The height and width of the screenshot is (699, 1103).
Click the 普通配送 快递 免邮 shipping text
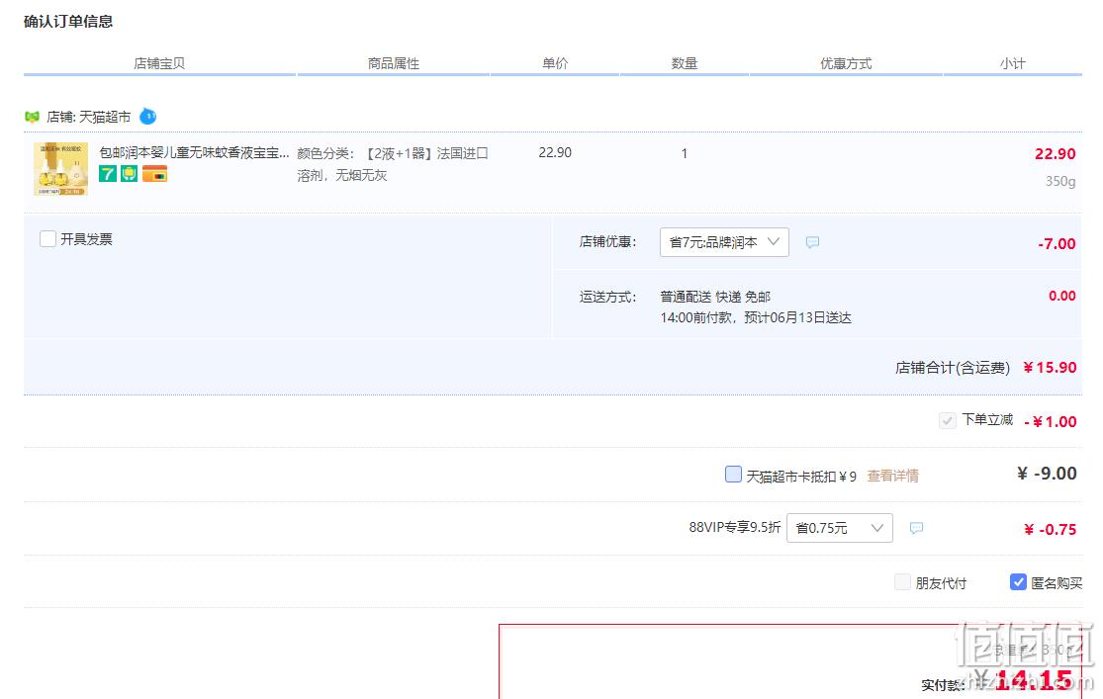pyautogui.click(x=715, y=297)
